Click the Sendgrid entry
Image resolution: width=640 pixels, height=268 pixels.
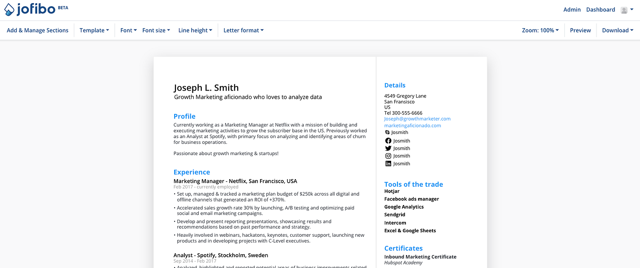click(x=395, y=215)
